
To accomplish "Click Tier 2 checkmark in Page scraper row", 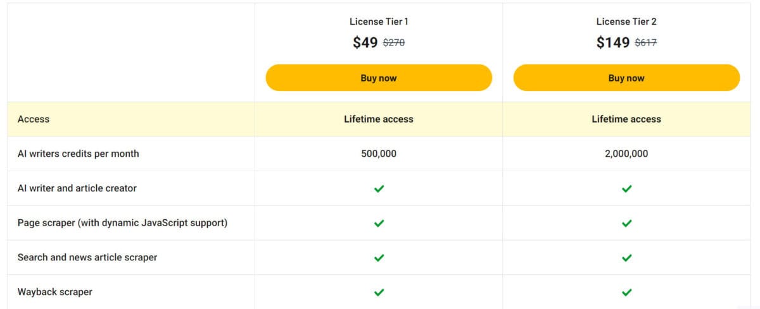I will coord(626,223).
